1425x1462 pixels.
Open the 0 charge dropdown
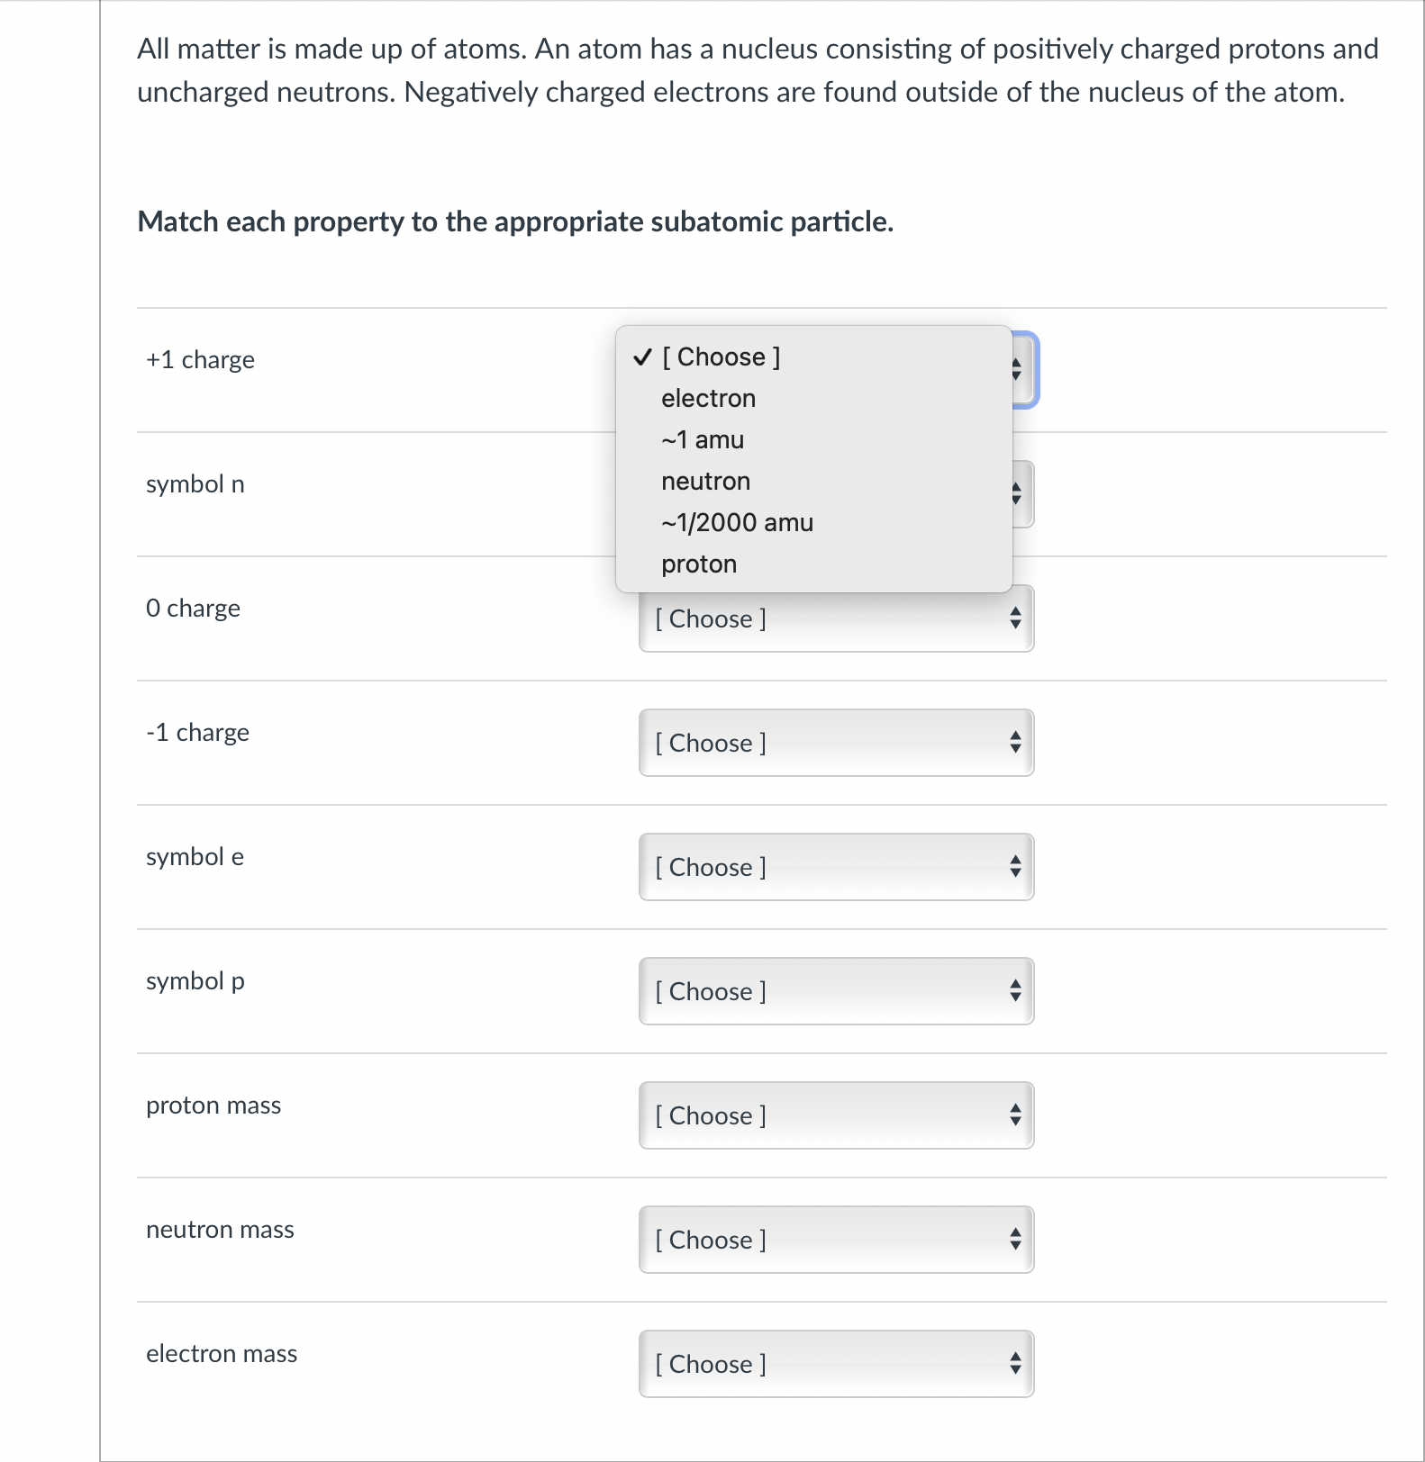point(836,619)
